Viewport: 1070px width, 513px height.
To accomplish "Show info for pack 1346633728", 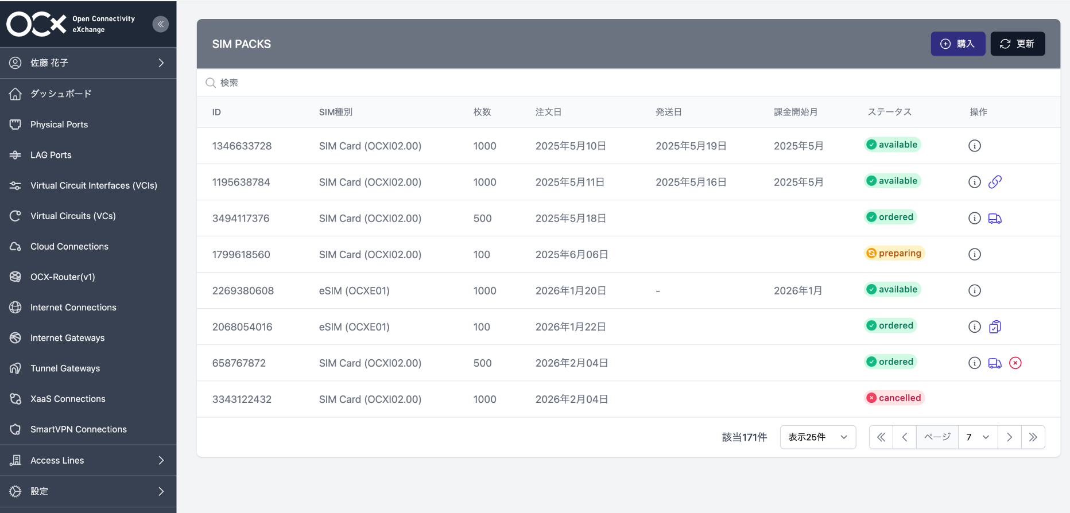I will click(975, 146).
